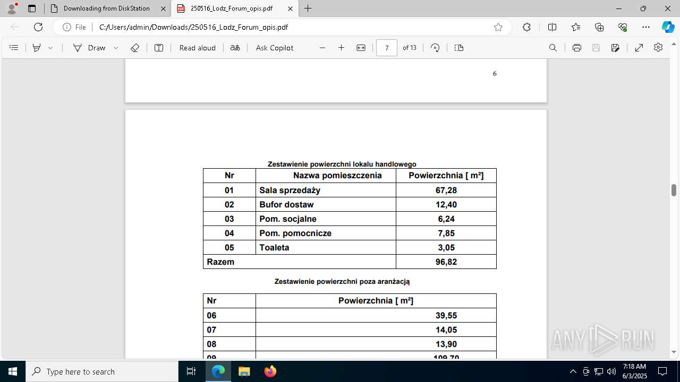Click the browser Back arrow
Viewport: 680px width, 382px height.
pyautogui.click(x=15, y=27)
